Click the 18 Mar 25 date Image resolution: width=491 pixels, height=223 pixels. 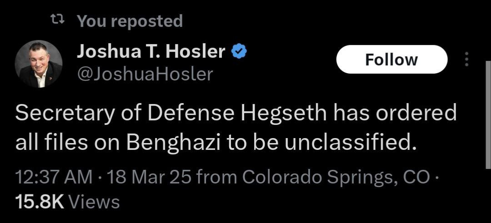point(145,177)
